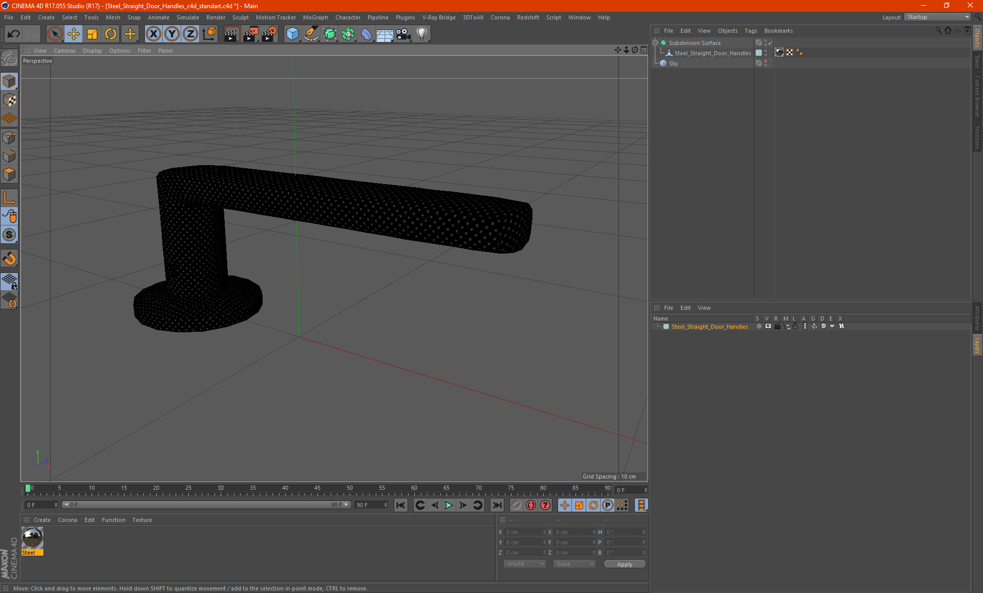The image size is (983, 593).
Task: Open Objects panel Tags menu
Action: coord(751,31)
